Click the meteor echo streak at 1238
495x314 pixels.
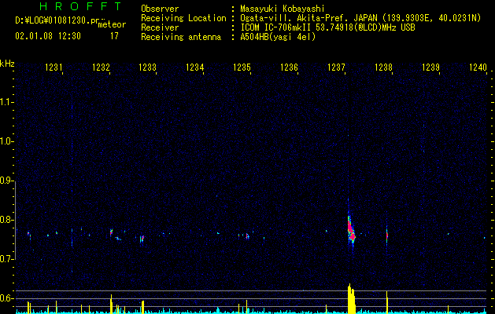[386, 235]
